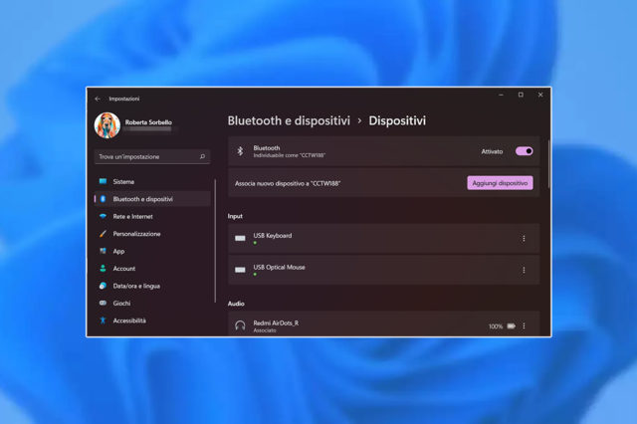
Task: Click the Giochi controller icon
Action: (103, 303)
